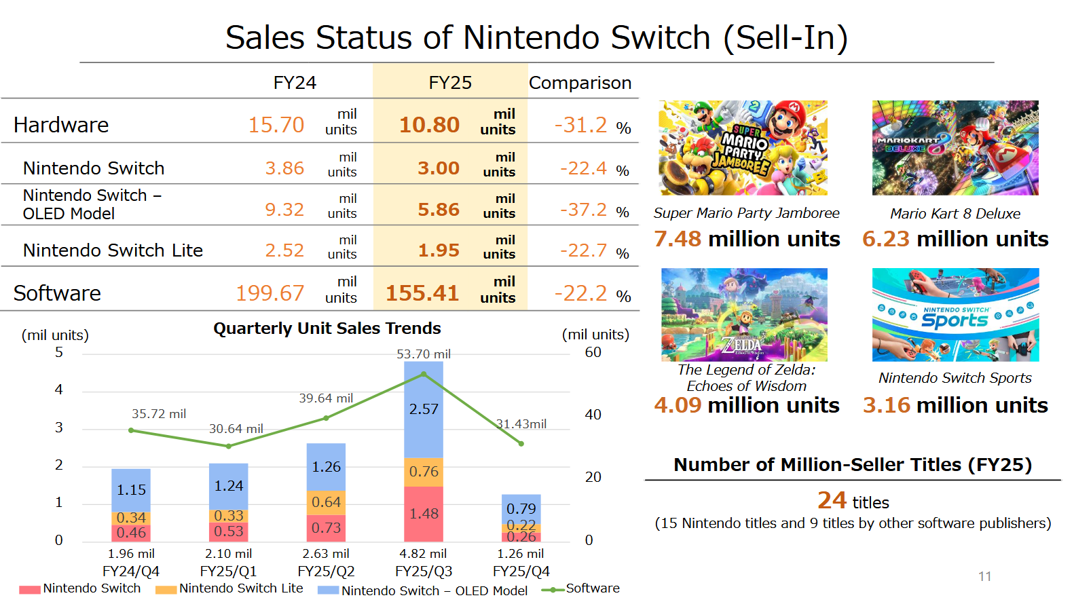Screen dimensions: 1074x602
Task: Click the Quarterly Unit Sales Trends chart title
Action: pos(327,328)
